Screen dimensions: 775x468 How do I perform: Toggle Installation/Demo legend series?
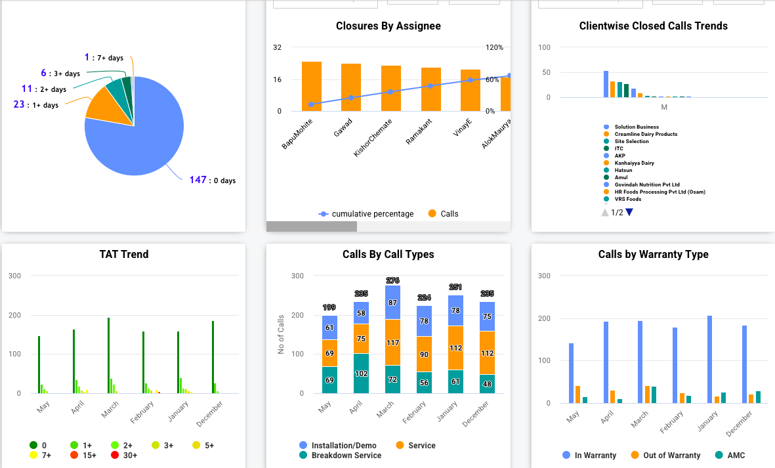pyautogui.click(x=337, y=445)
